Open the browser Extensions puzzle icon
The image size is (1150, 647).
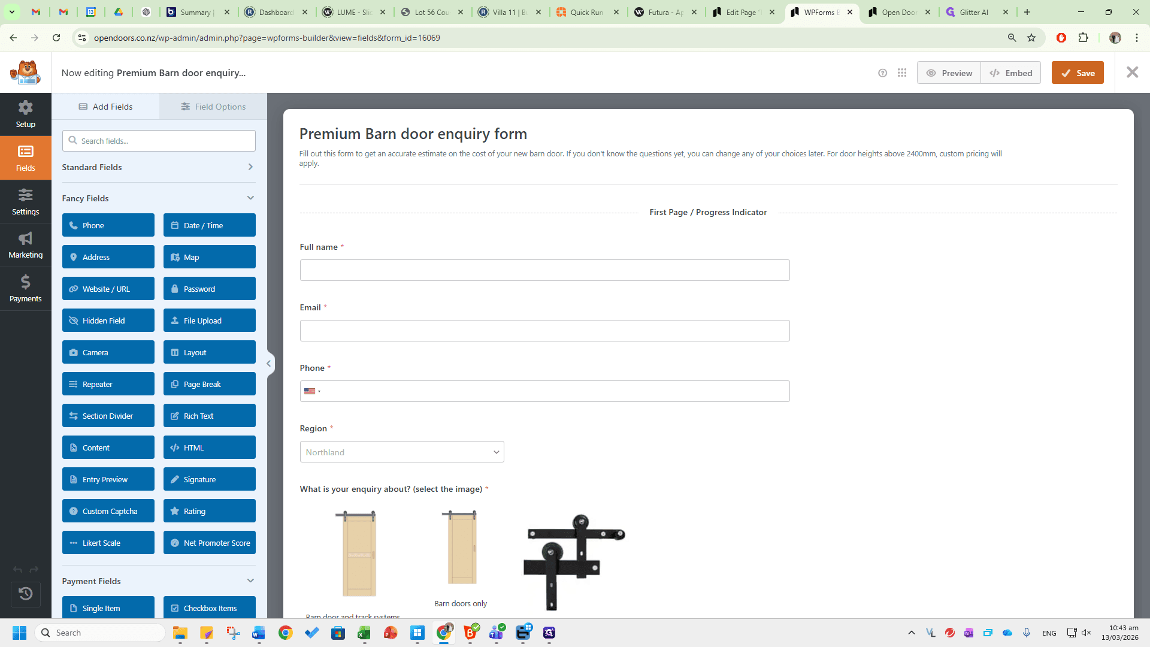(1083, 38)
